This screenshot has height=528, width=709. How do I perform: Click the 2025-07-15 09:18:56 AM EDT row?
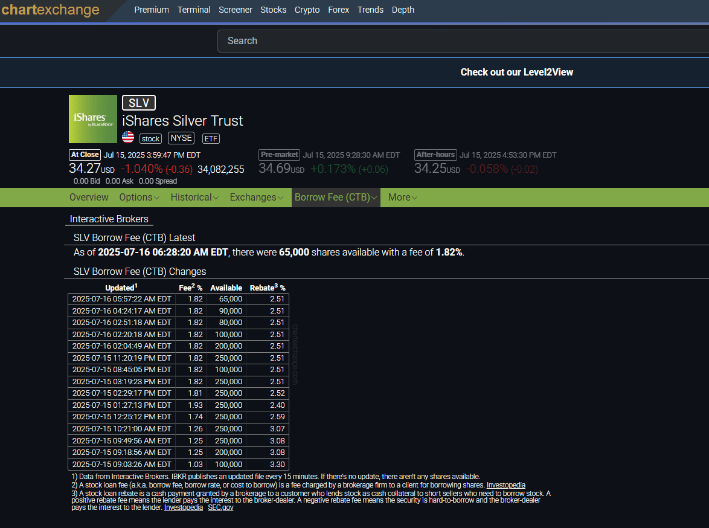(178, 452)
